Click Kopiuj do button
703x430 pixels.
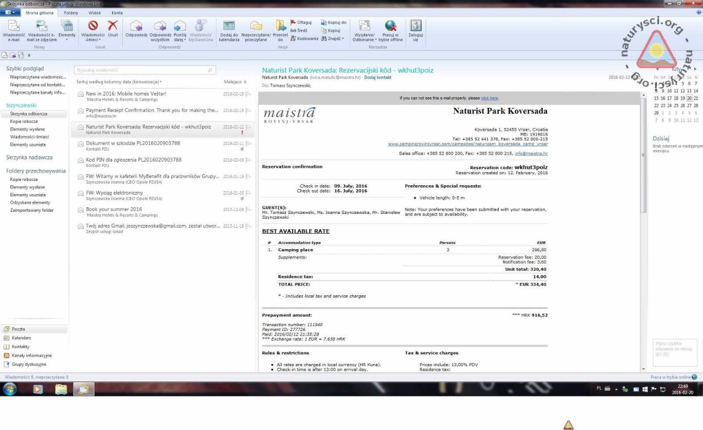(x=333, y=23)
